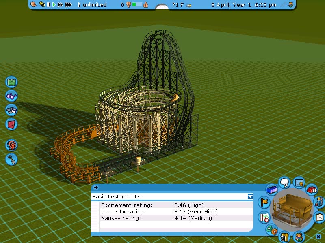Click the message log icon in top bar
Image resolution: width=325 pixels, height=243 pixels.
pos(33,4)
